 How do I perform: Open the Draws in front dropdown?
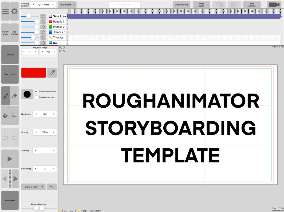pyautogui.click(x=33, y=187)
